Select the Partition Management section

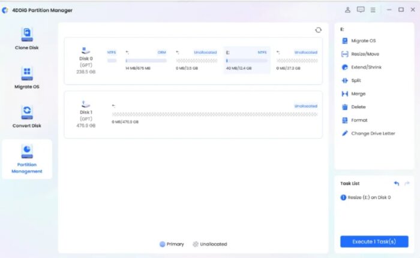(27, 159)
